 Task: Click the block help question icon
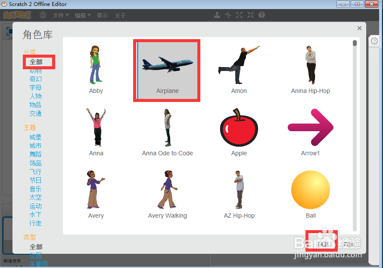[x=262, y=15]
